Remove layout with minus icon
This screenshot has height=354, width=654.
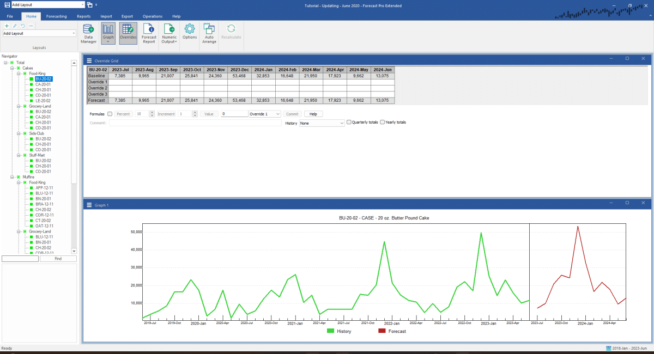click(31, 26)
